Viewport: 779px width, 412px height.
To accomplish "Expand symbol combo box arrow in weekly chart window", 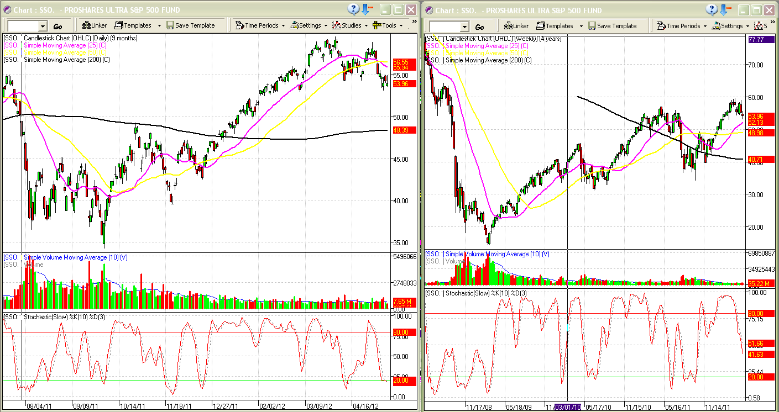I will click(x=465, y=27).
